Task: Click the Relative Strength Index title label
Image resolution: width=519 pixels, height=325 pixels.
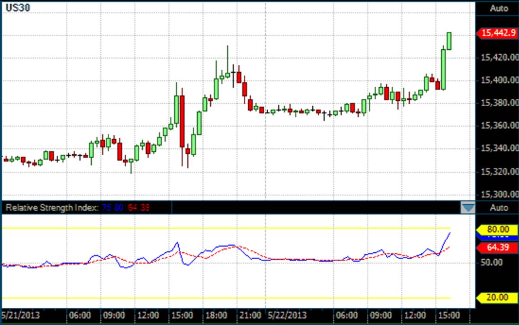Action: [51, 208]
